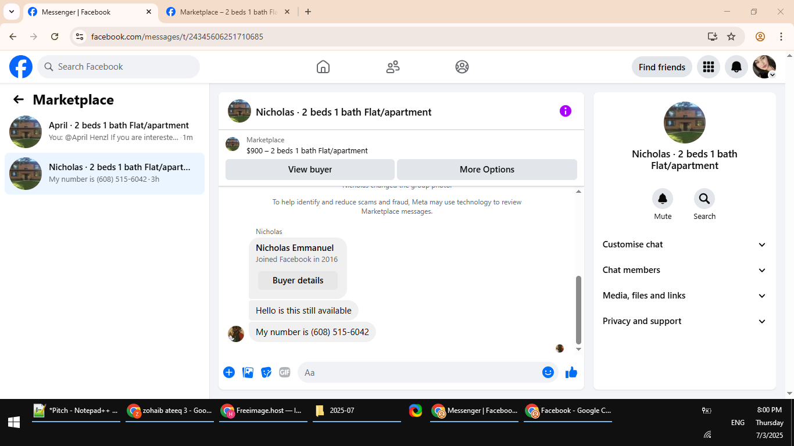Screen dimensions: 794x446
Task: Click the More Options button
Action: coord(487,170)
